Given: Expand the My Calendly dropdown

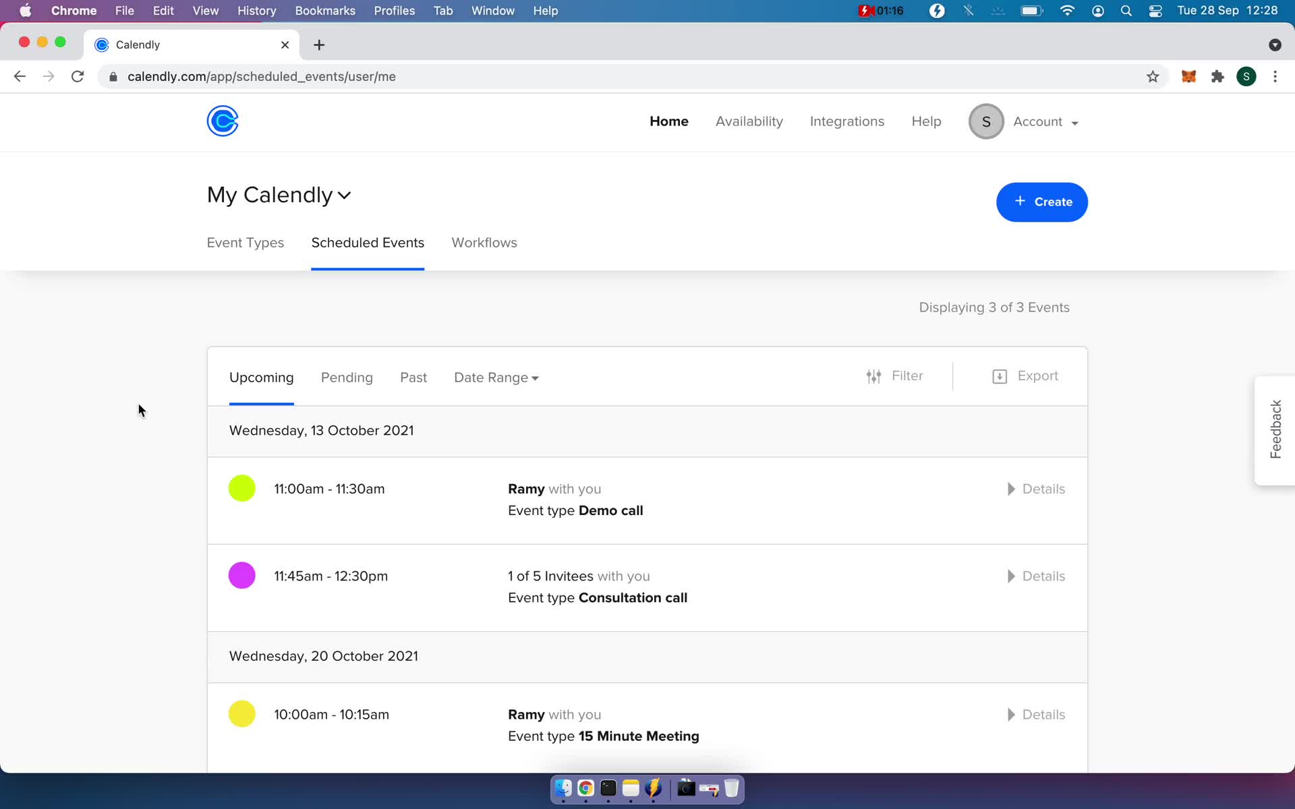Looking at the screenshot, I should coord(279,195).
